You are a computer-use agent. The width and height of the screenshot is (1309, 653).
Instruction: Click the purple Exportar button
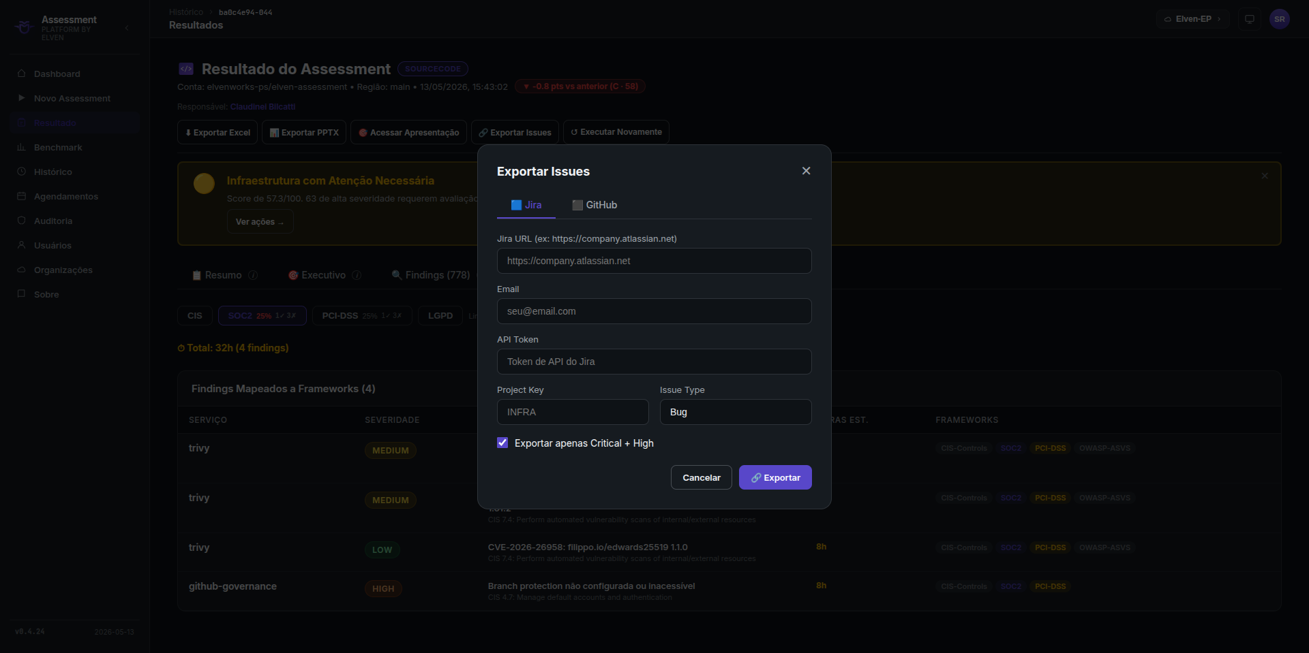pos(775,477)
